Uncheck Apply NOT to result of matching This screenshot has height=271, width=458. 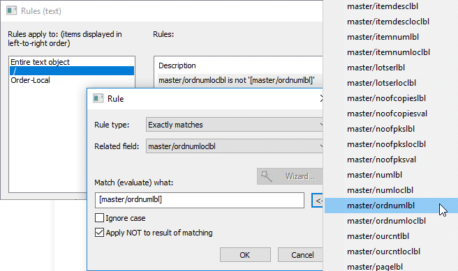(99, 233)
